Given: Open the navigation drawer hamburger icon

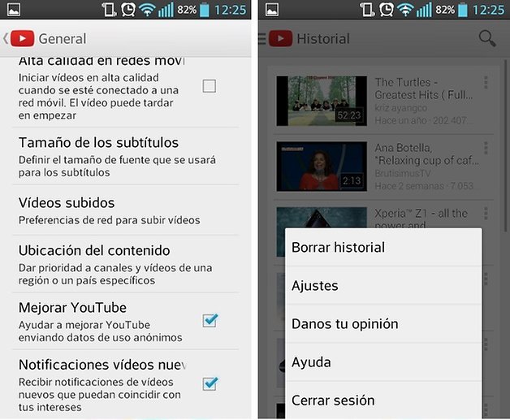Looking at the screenshot, I should [261, 39].
